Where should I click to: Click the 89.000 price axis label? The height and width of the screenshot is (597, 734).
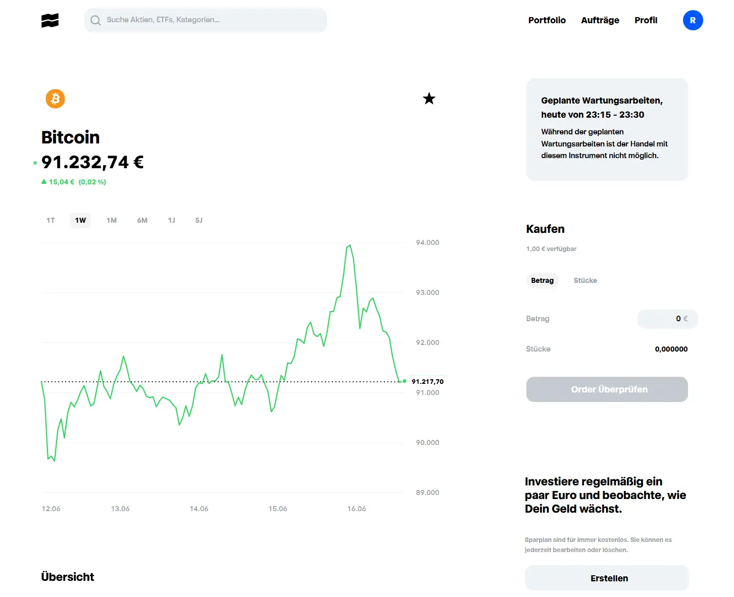point(427,492)
